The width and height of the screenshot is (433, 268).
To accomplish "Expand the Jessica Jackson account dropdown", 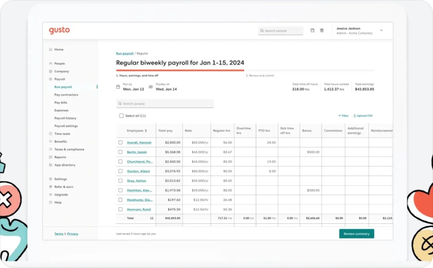I will click(381, 30).
